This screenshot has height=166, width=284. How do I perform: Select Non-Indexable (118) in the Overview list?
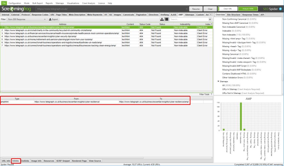click(x=236, y=35)
